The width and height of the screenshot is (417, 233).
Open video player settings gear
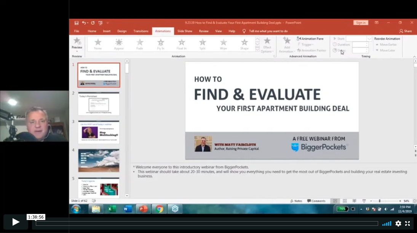pyautogui.click(x=398, y=223)
